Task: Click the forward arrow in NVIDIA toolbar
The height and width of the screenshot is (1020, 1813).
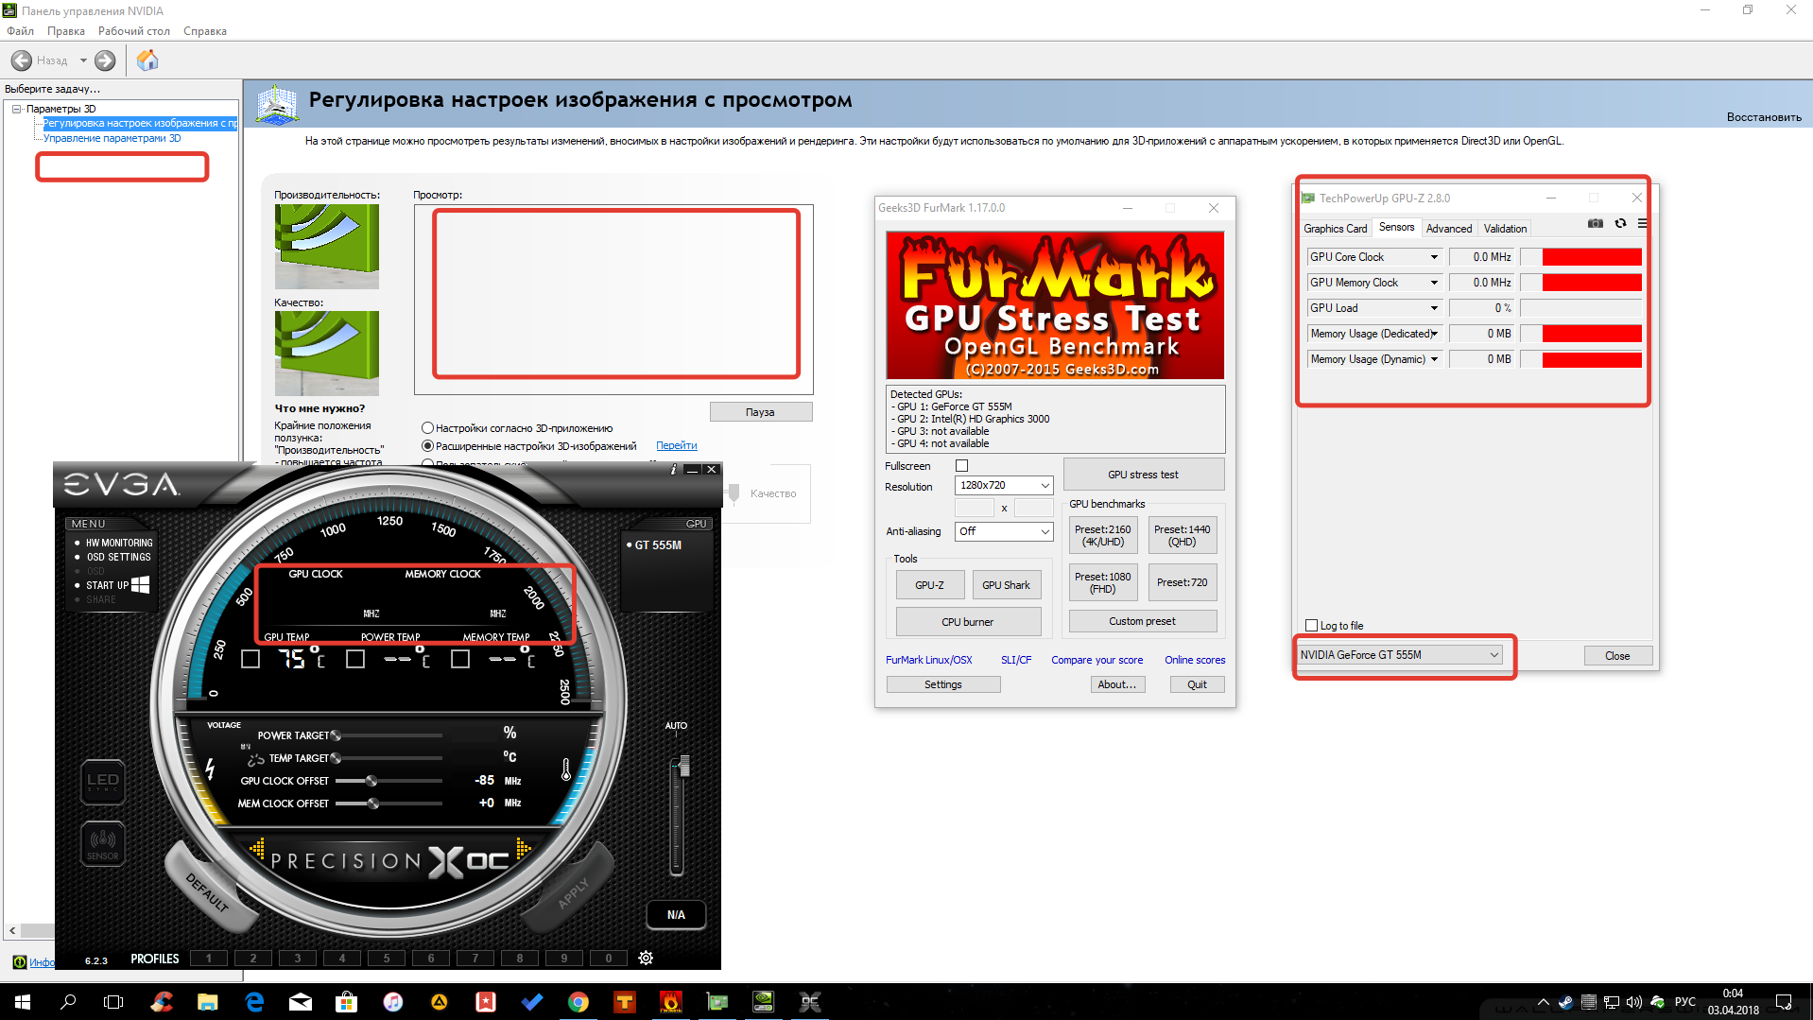Action: [x=105, y=61]
